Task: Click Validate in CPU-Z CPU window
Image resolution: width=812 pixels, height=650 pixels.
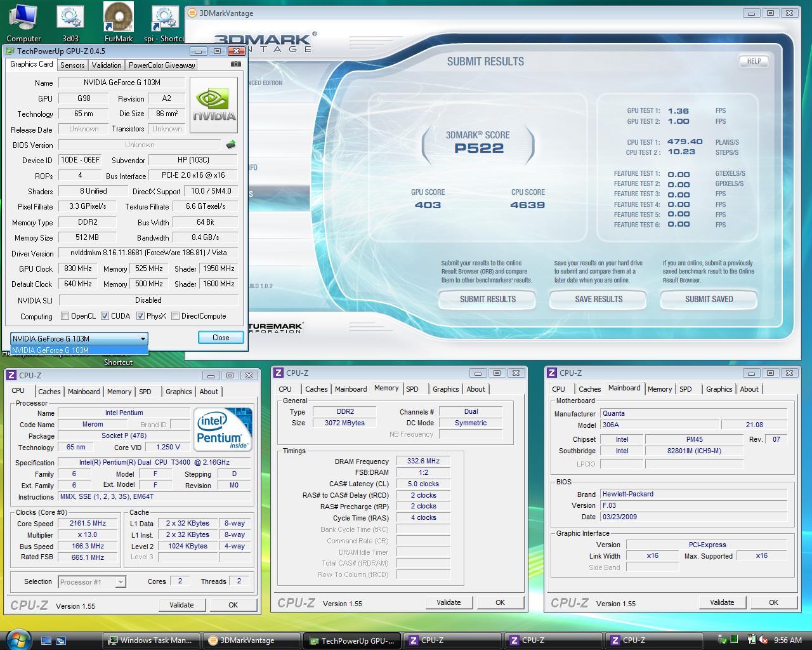Action: [x=181, y=605]
